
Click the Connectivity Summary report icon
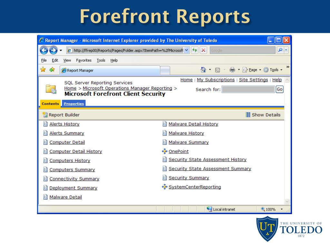(x=45, y=179)
